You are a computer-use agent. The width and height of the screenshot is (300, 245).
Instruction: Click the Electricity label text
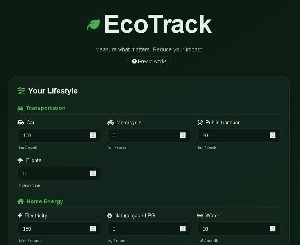pos(36,216)
